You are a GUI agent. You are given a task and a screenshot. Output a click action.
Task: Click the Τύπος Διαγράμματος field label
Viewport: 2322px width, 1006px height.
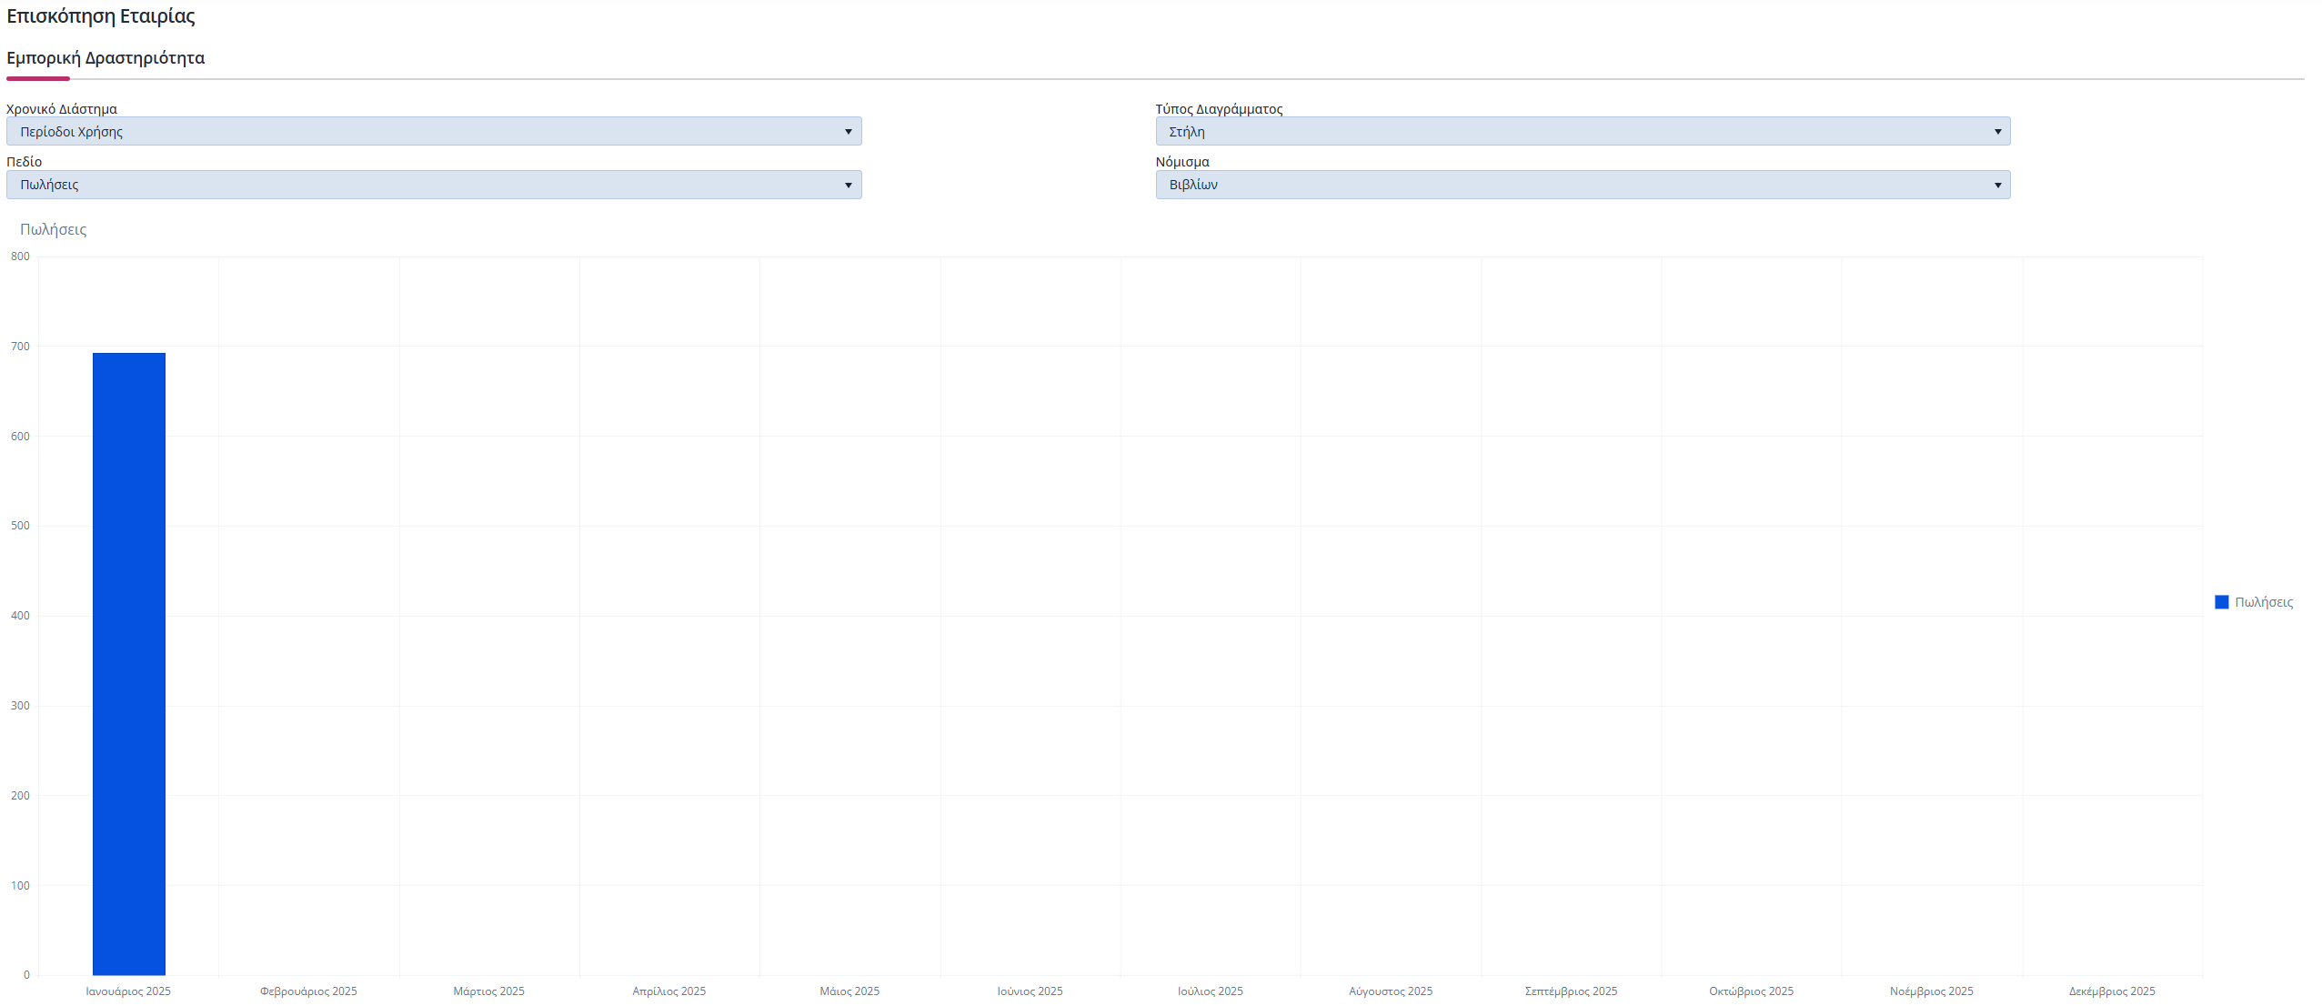(x=1219, y=109)
